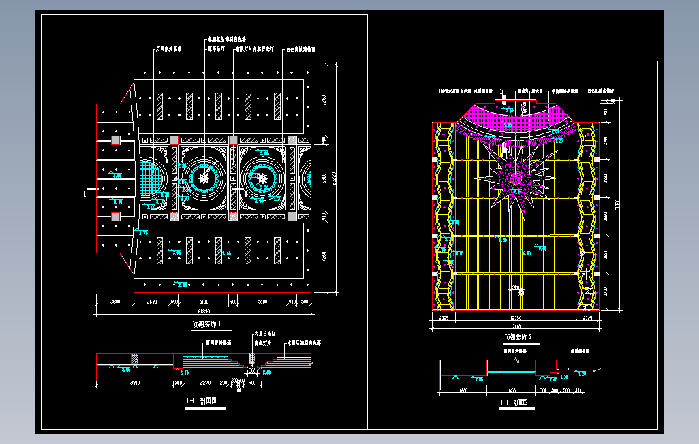
Task: Pick the 1650 dimension in the right section
Action: click(x=512, y=390)
